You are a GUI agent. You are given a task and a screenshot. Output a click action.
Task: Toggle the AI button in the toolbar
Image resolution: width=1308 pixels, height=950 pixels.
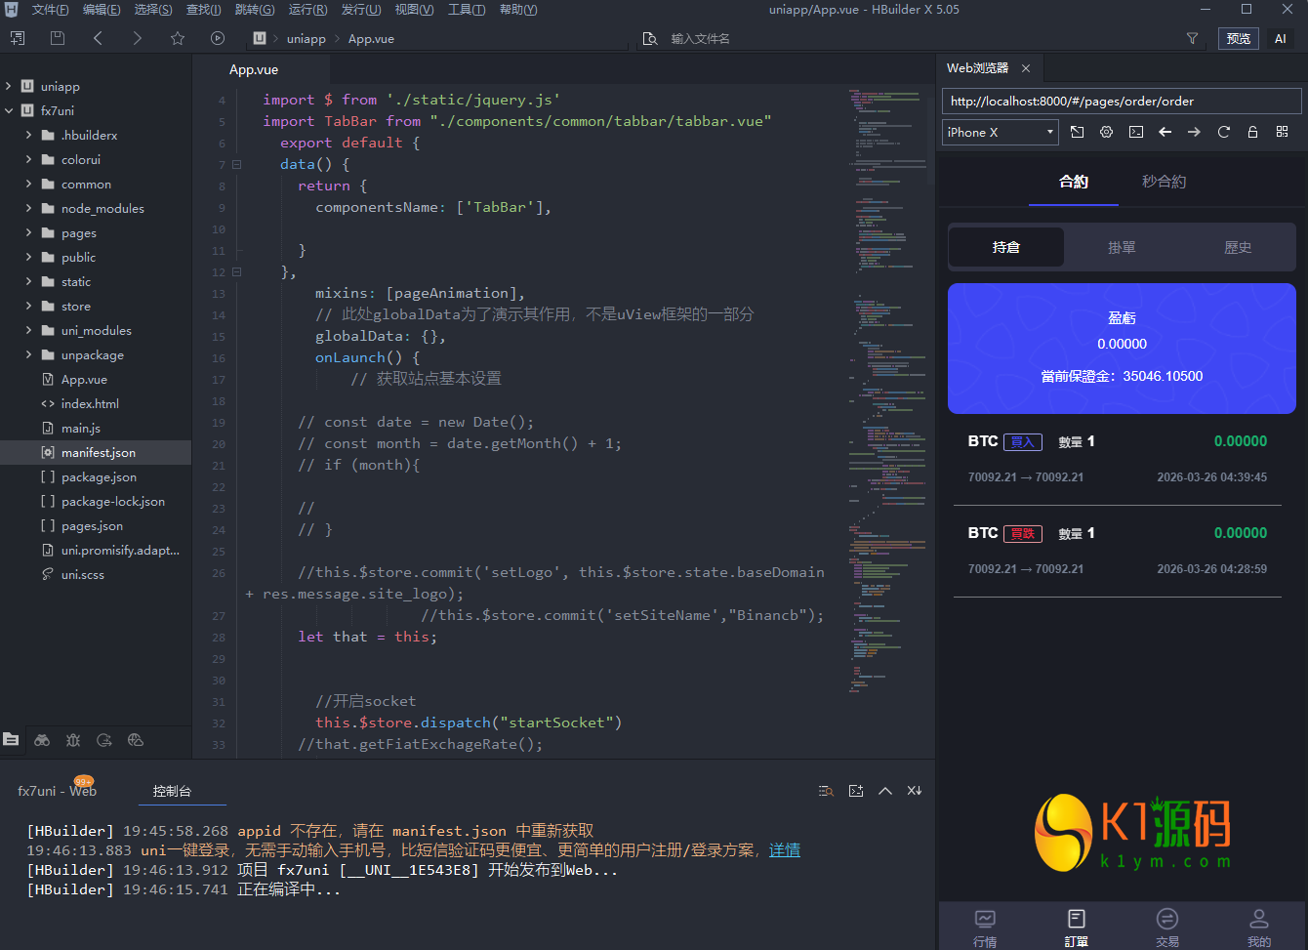click(1281, 39)
